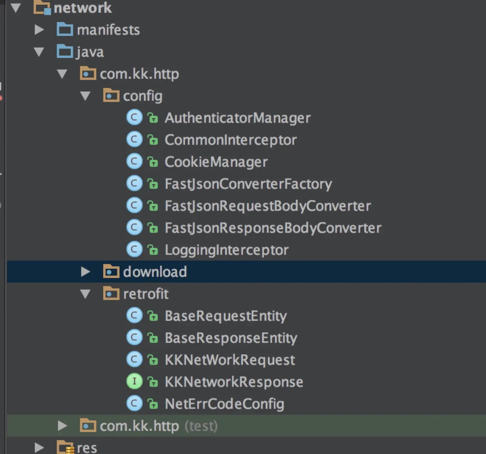This screenshot has height=454, width=486.
Task: Click the com.kk.http (test) package icon
Action: point(88,426)
